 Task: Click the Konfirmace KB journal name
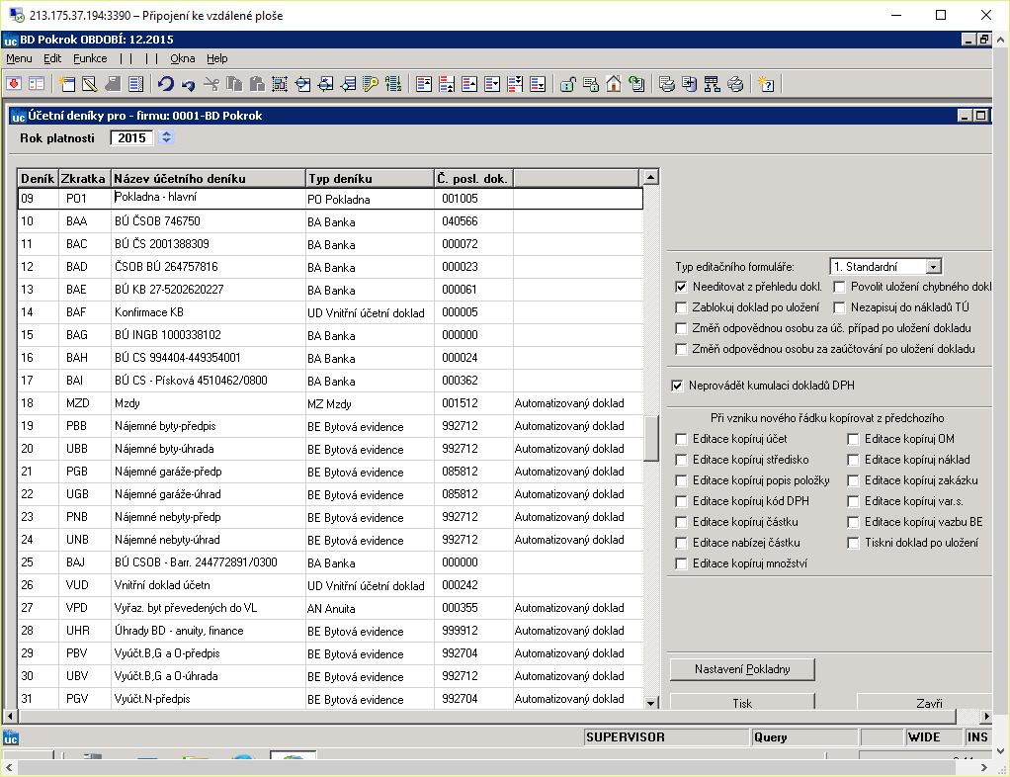point(149,312)
